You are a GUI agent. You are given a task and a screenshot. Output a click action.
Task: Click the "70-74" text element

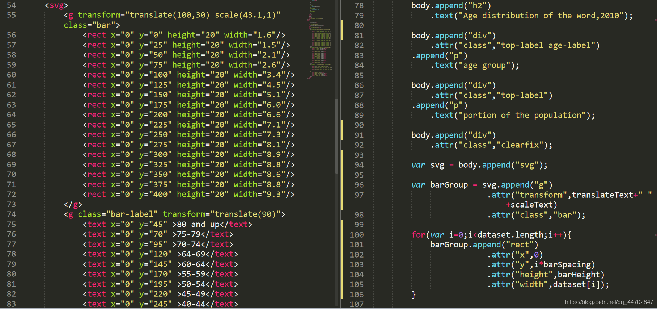158,245
